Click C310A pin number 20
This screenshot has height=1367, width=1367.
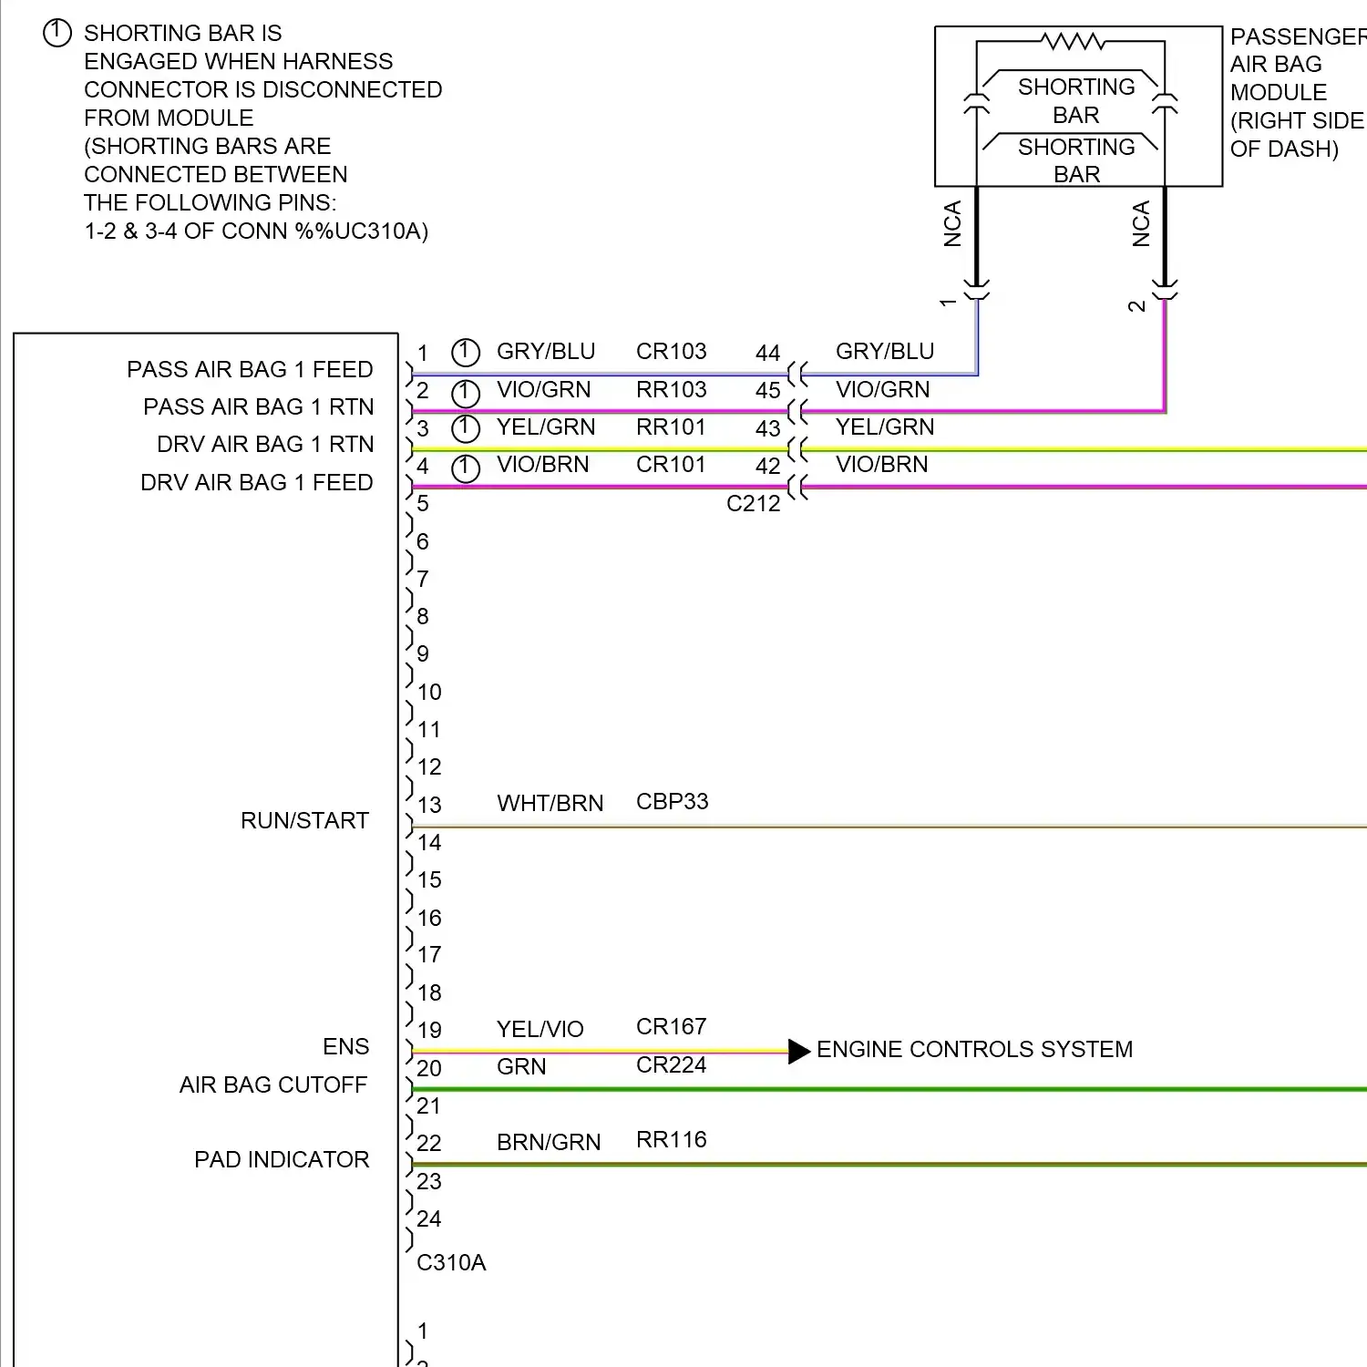click(429, 1068)
